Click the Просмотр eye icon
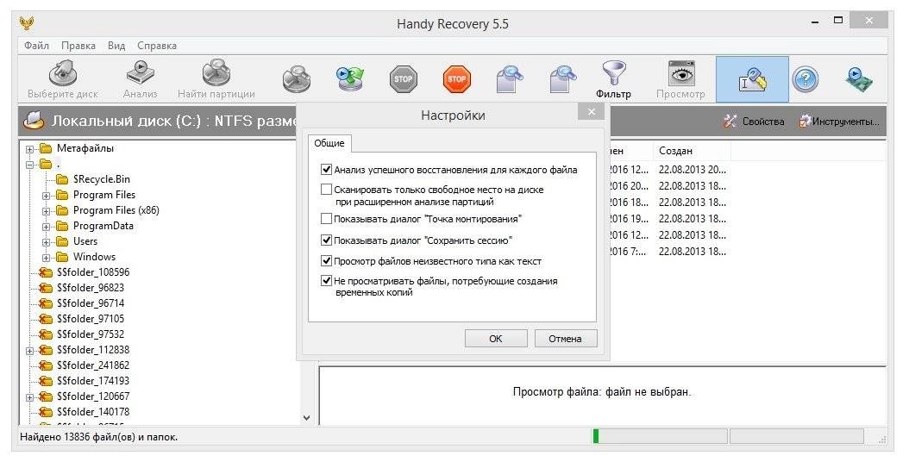909x468 pixels. click(680, 73)
